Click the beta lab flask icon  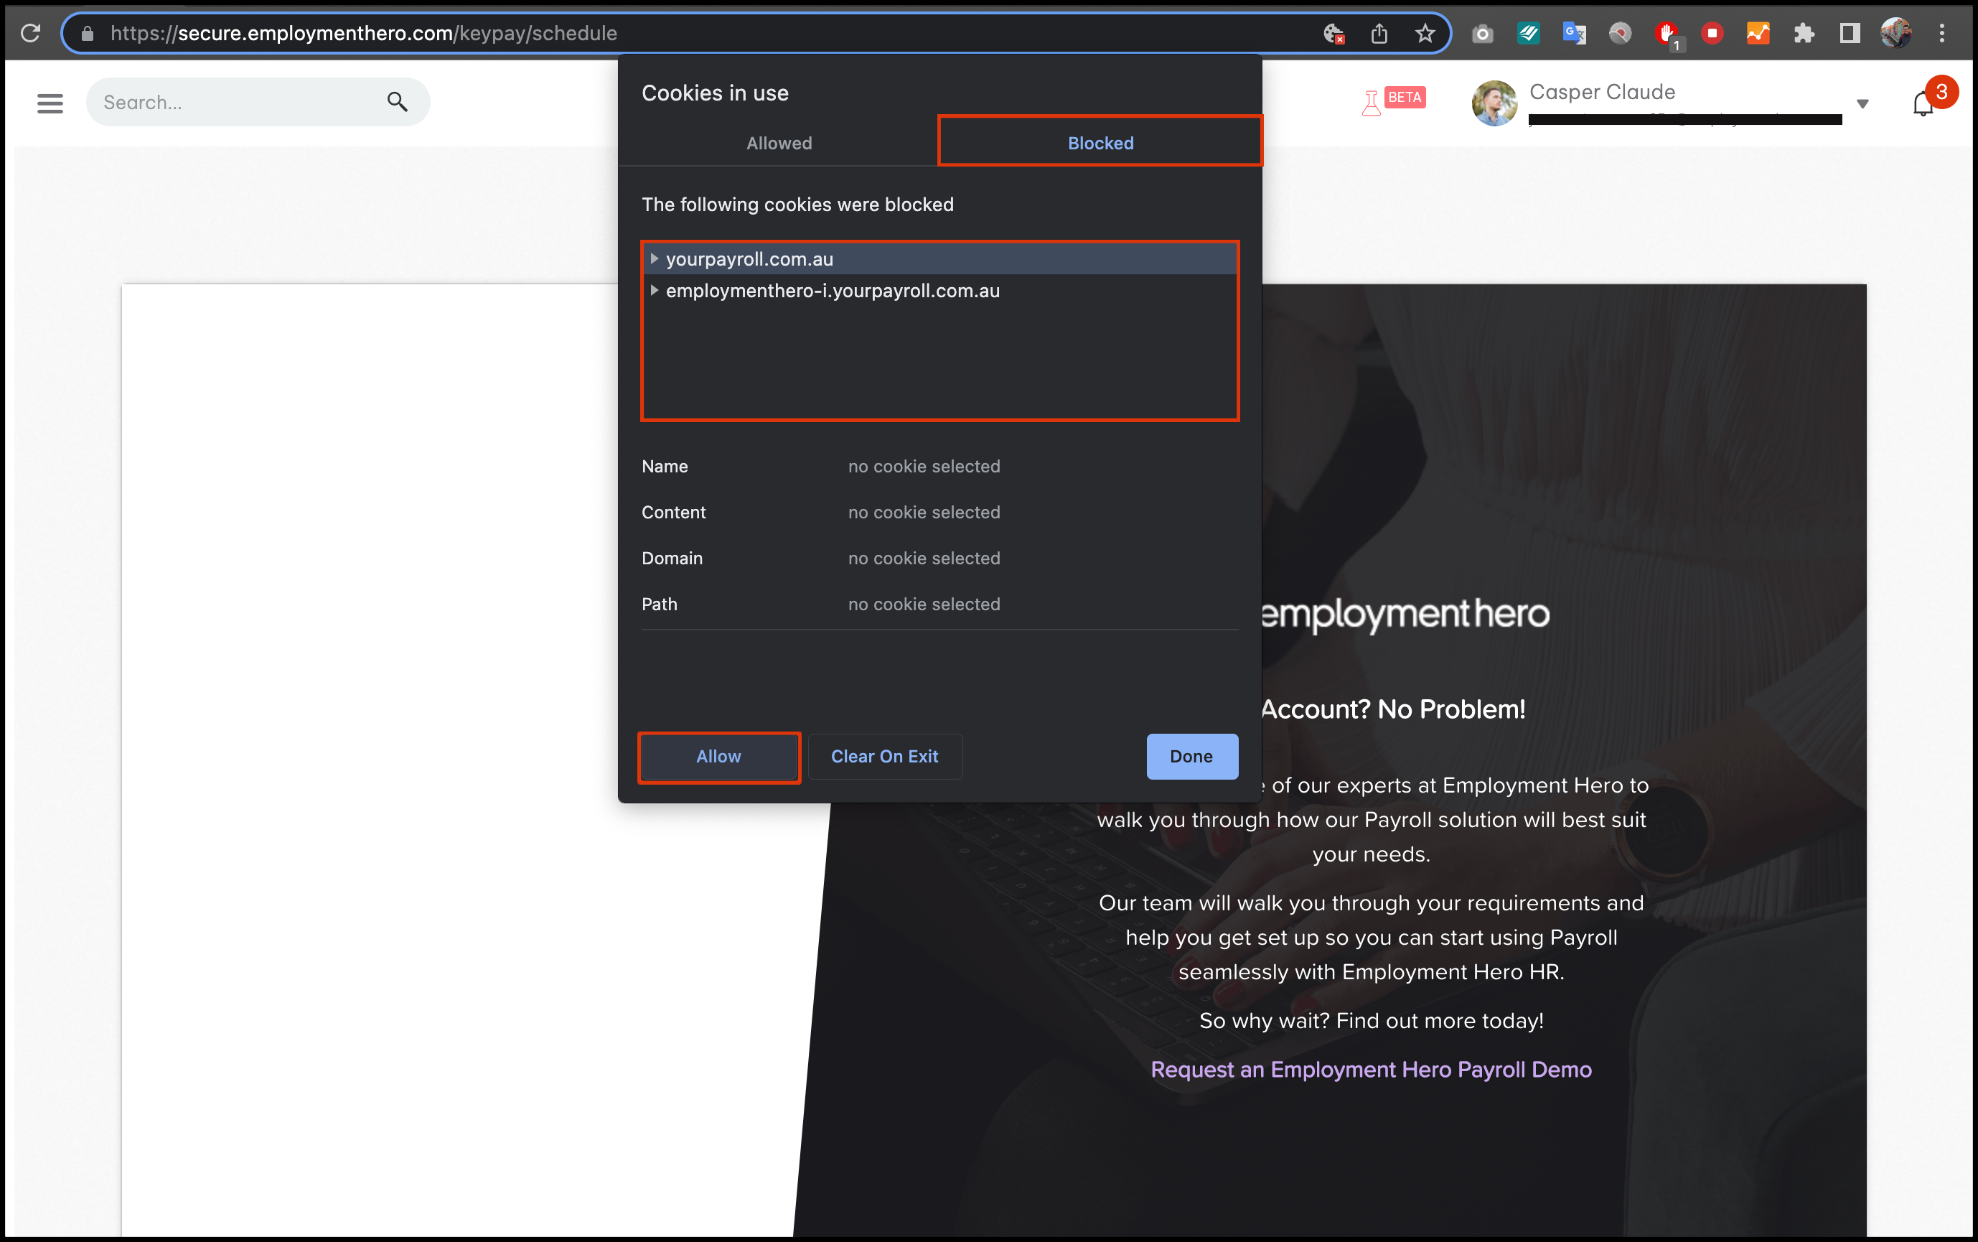[1370, 103]
